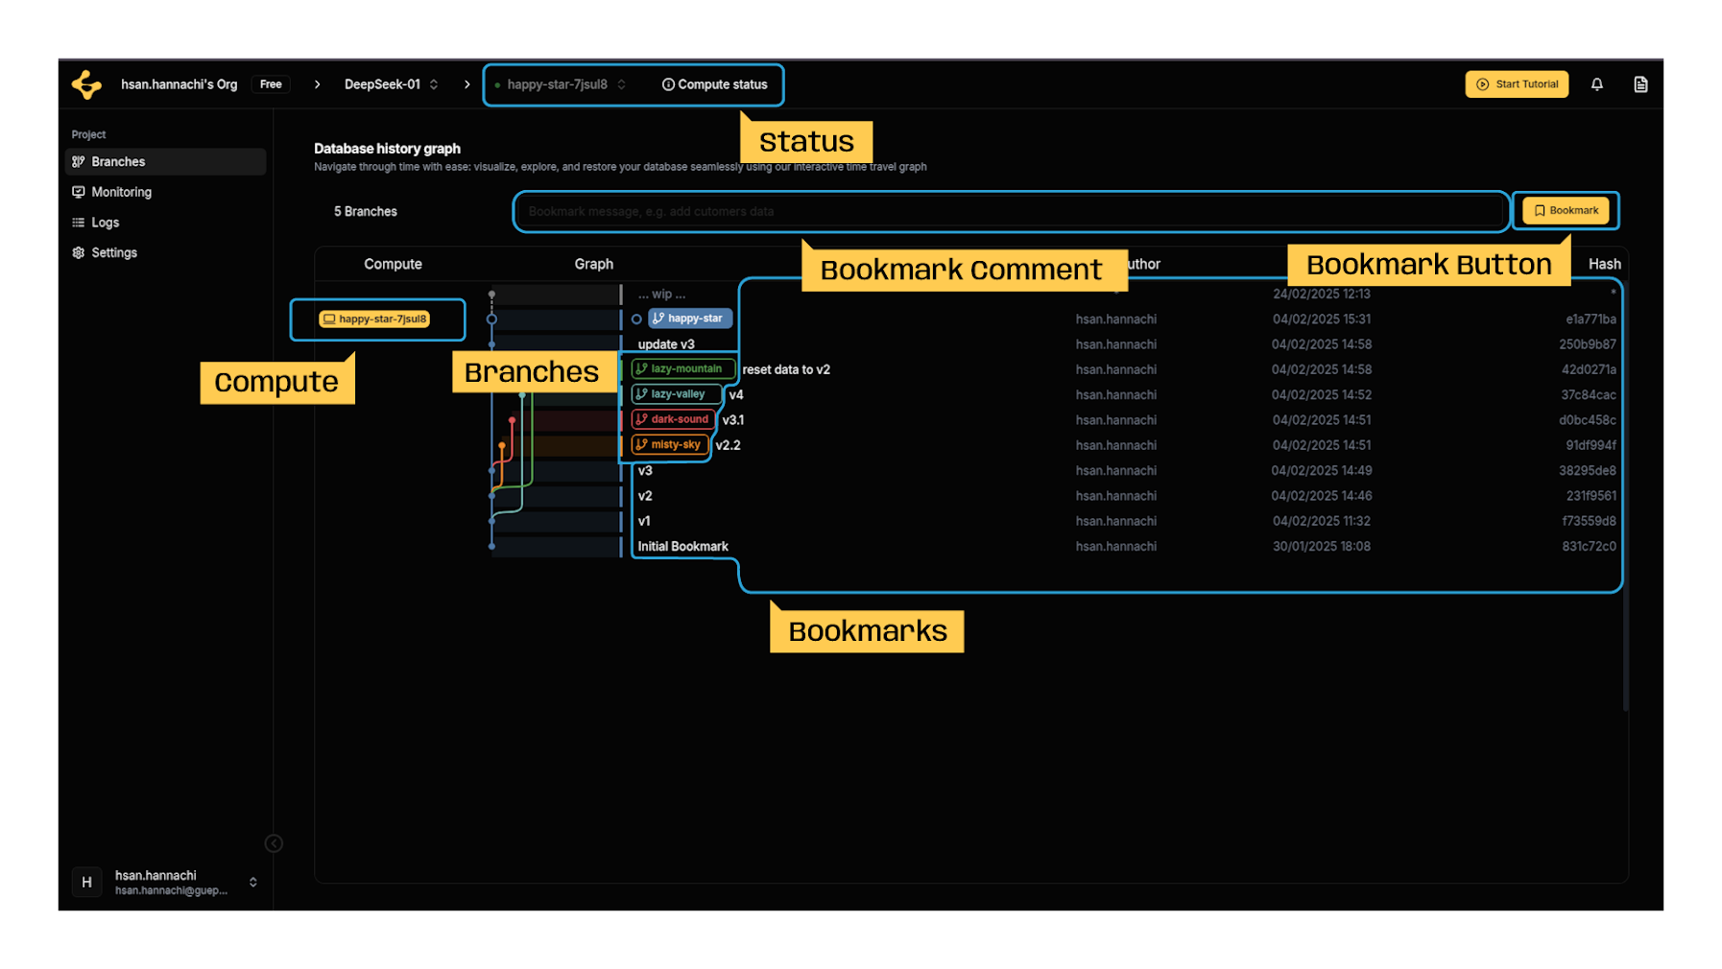Click the Free plan badge
The width and height of the screenshot is (1722, 969).
click(271, 84)
